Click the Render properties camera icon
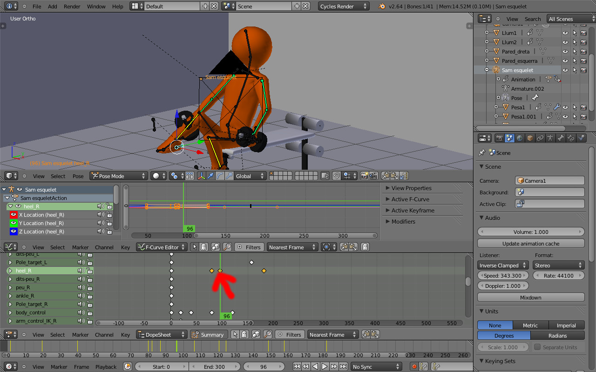Image resolution: width=596 pixels, height=372 pixels. [499, 138]
